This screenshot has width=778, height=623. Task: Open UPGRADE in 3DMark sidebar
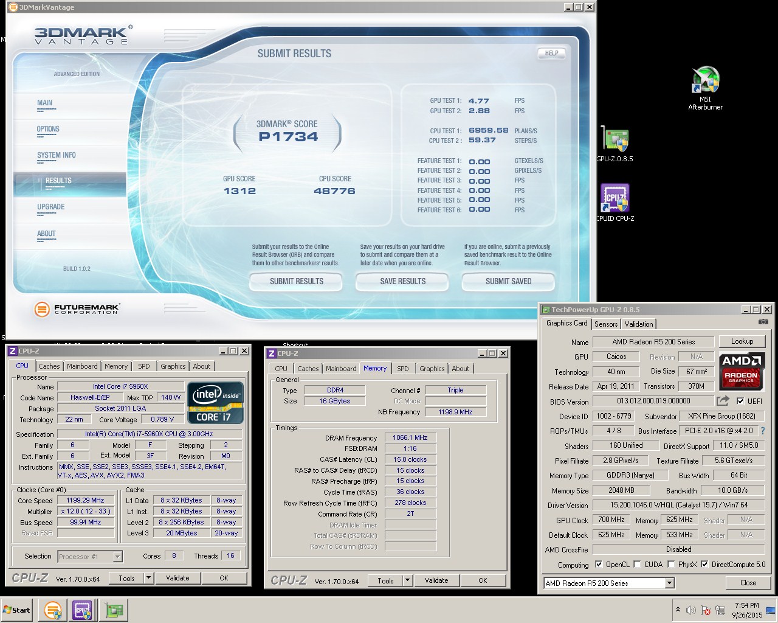click(51, 207)
